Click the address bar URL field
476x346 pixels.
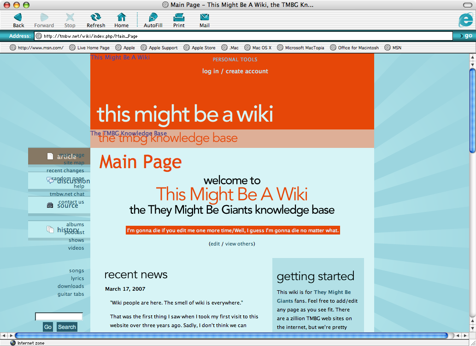[243, 36]
